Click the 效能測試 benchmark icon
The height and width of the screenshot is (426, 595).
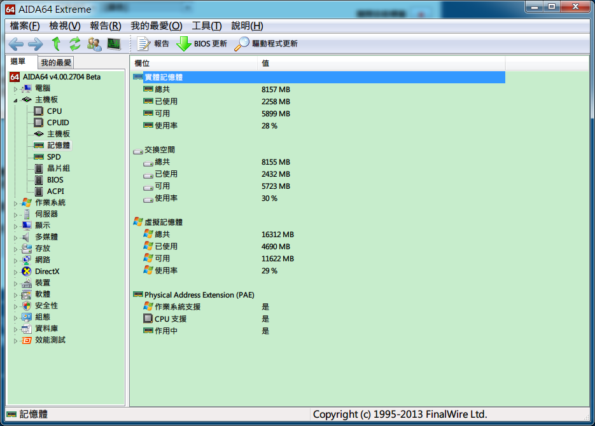click(27, 340)
